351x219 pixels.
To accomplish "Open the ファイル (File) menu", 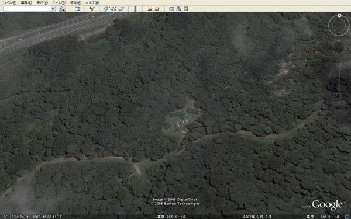I will (x=9, y=3).
